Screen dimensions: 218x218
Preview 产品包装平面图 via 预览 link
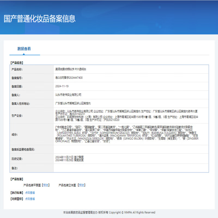point(46,185)
